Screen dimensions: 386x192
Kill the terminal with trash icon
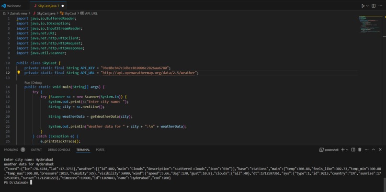360,150
